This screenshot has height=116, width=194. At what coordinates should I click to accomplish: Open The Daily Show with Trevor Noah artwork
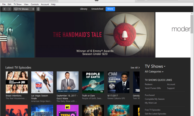coord(67,82)
